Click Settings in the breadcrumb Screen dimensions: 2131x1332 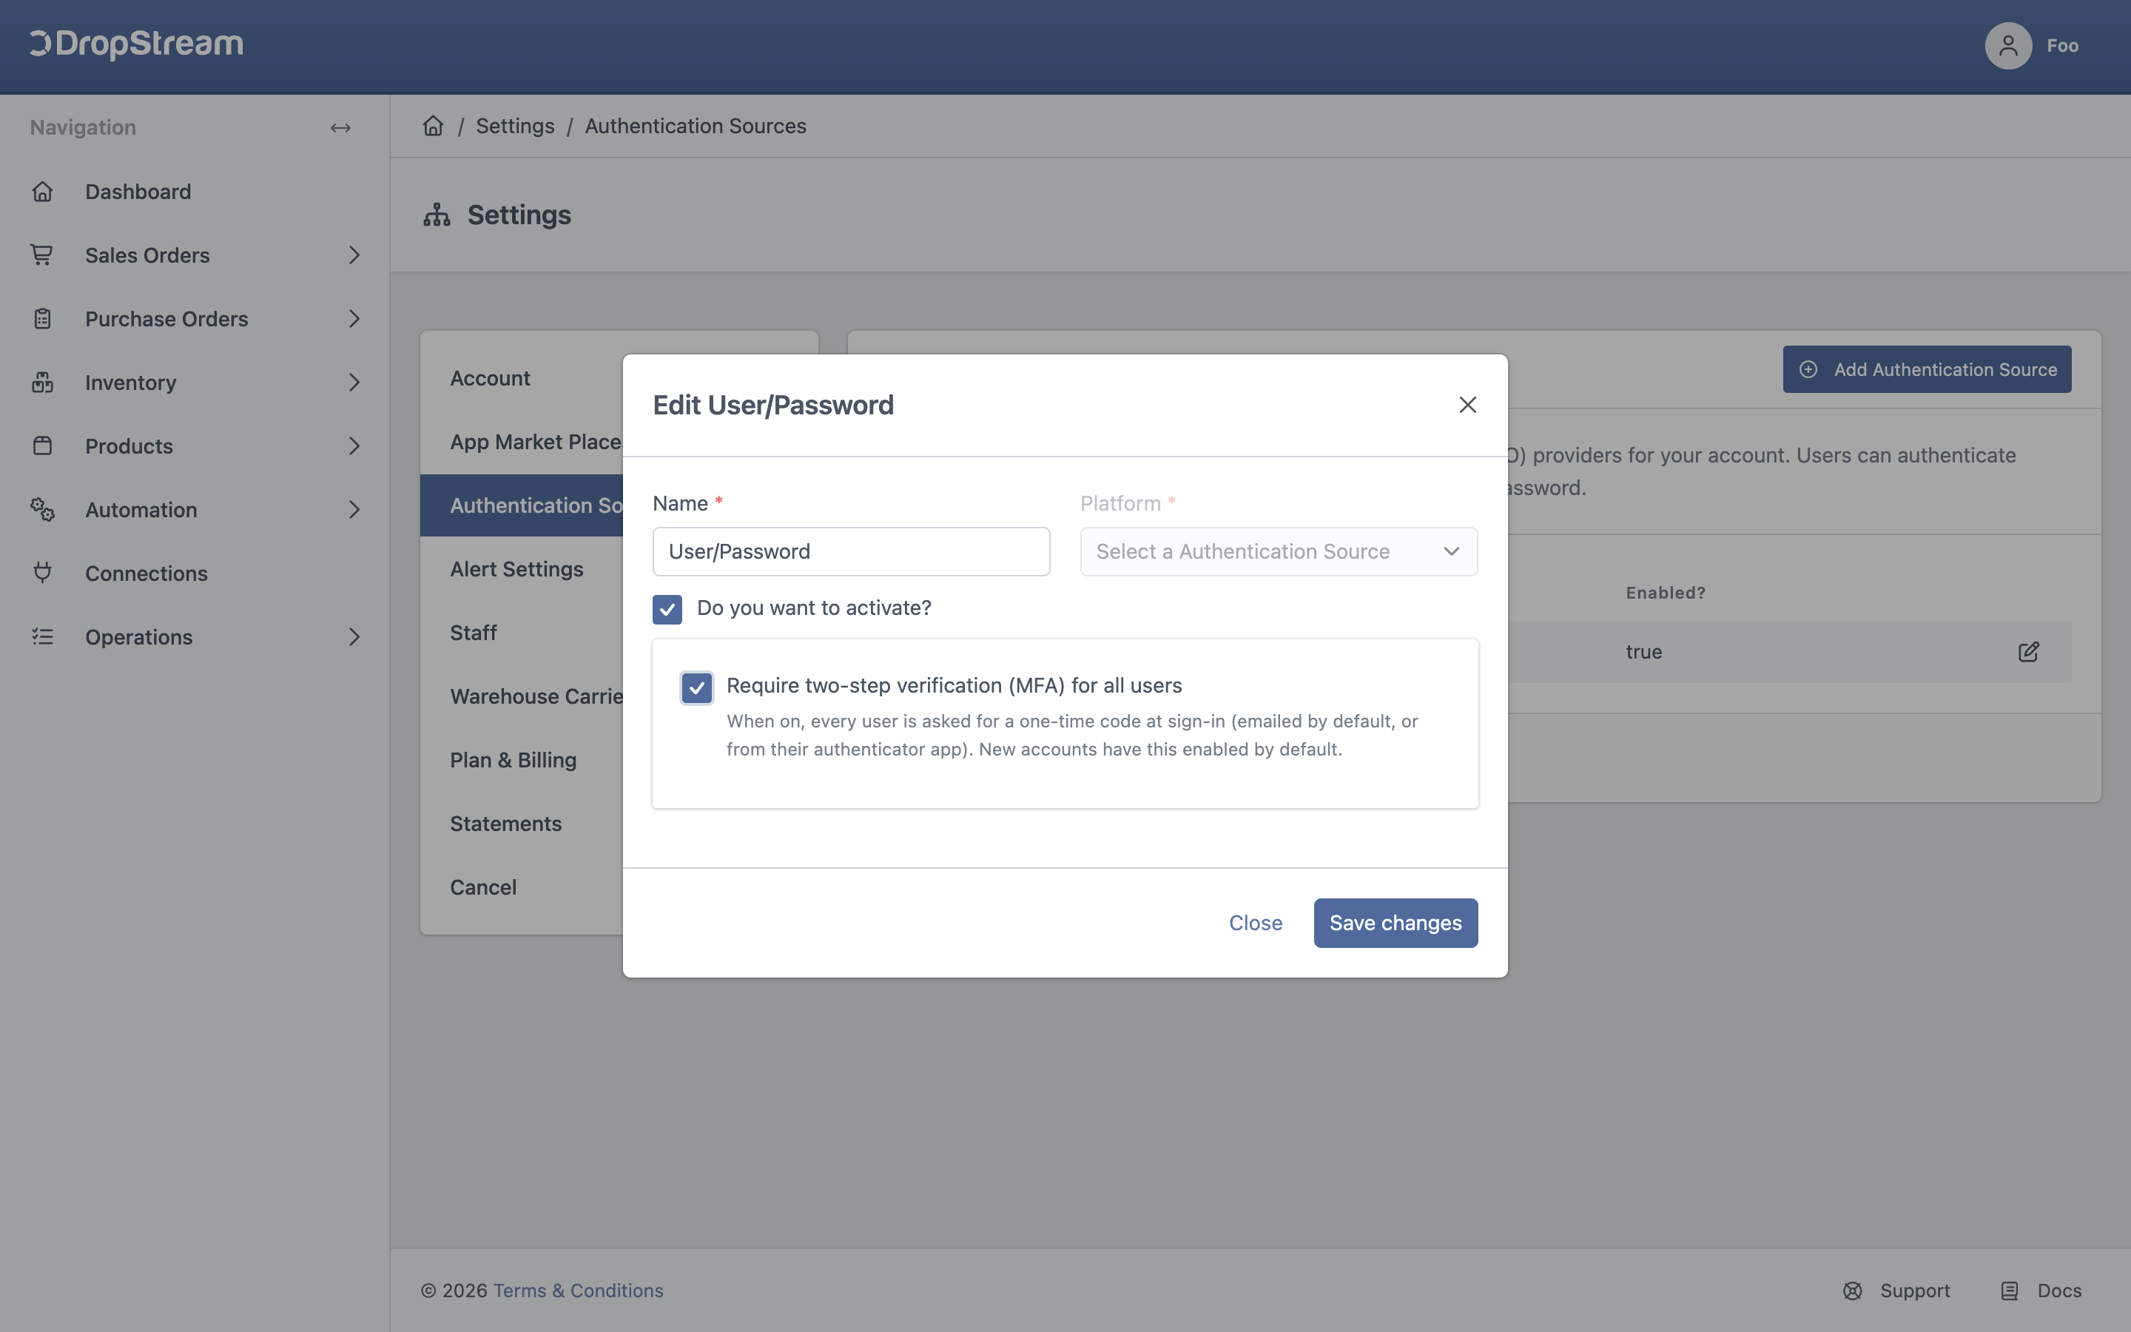tap(515, 126)
